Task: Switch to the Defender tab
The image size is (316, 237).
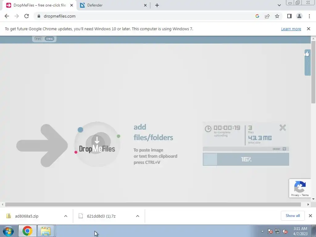Action: (x=114, y=5)
